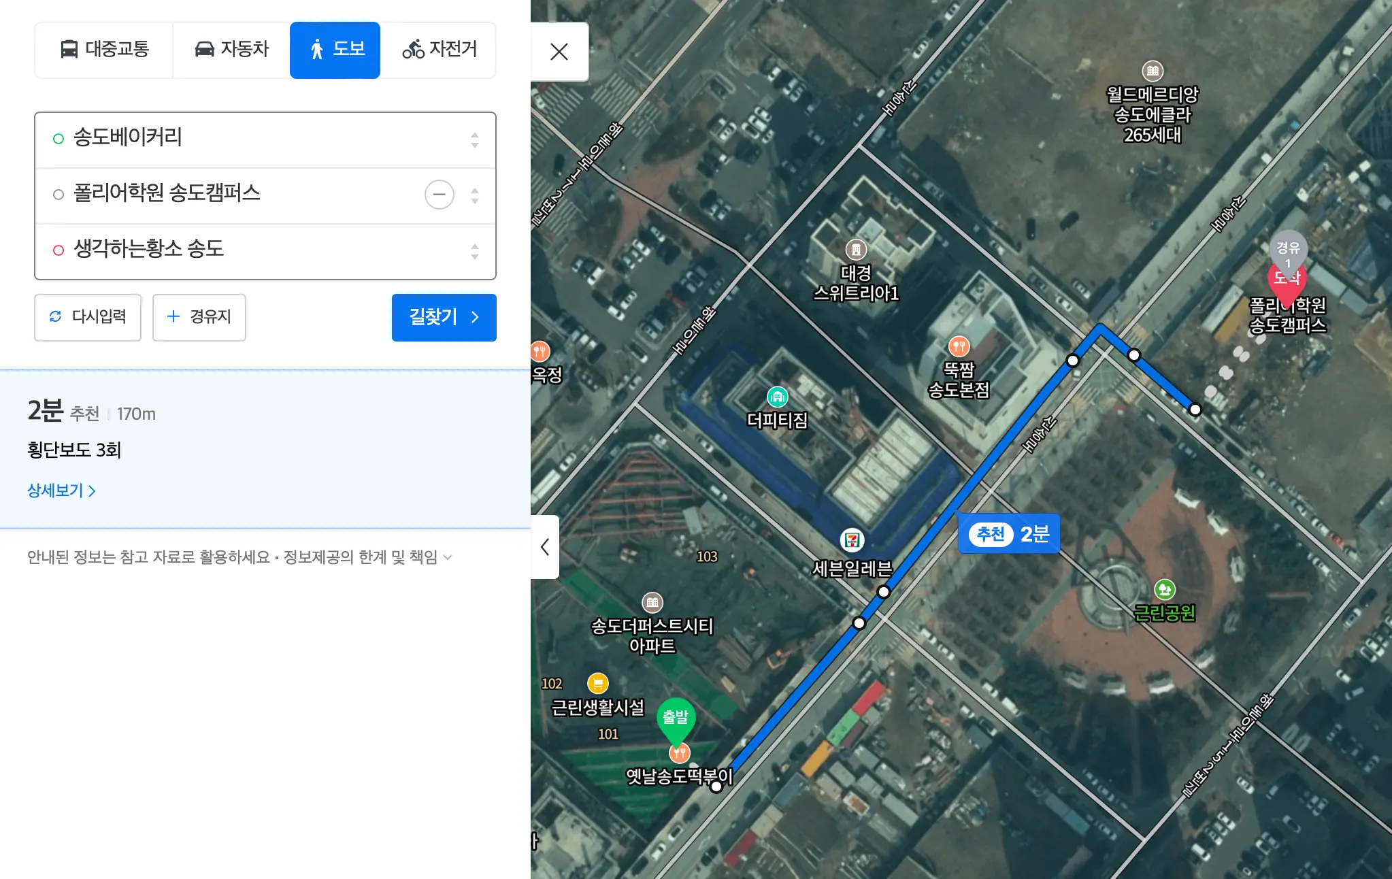Click the 더피티짐 map label

point(778,420)
